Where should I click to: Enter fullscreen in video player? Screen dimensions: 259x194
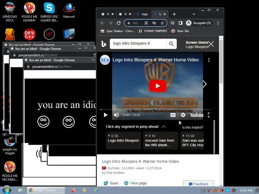209,115
